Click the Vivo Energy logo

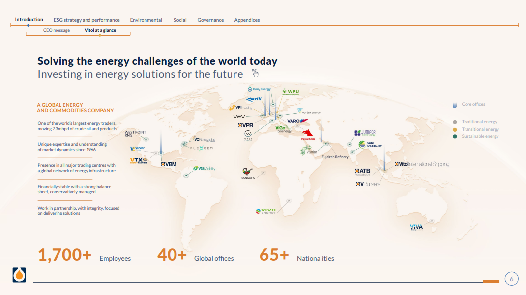tap(265, 211)
